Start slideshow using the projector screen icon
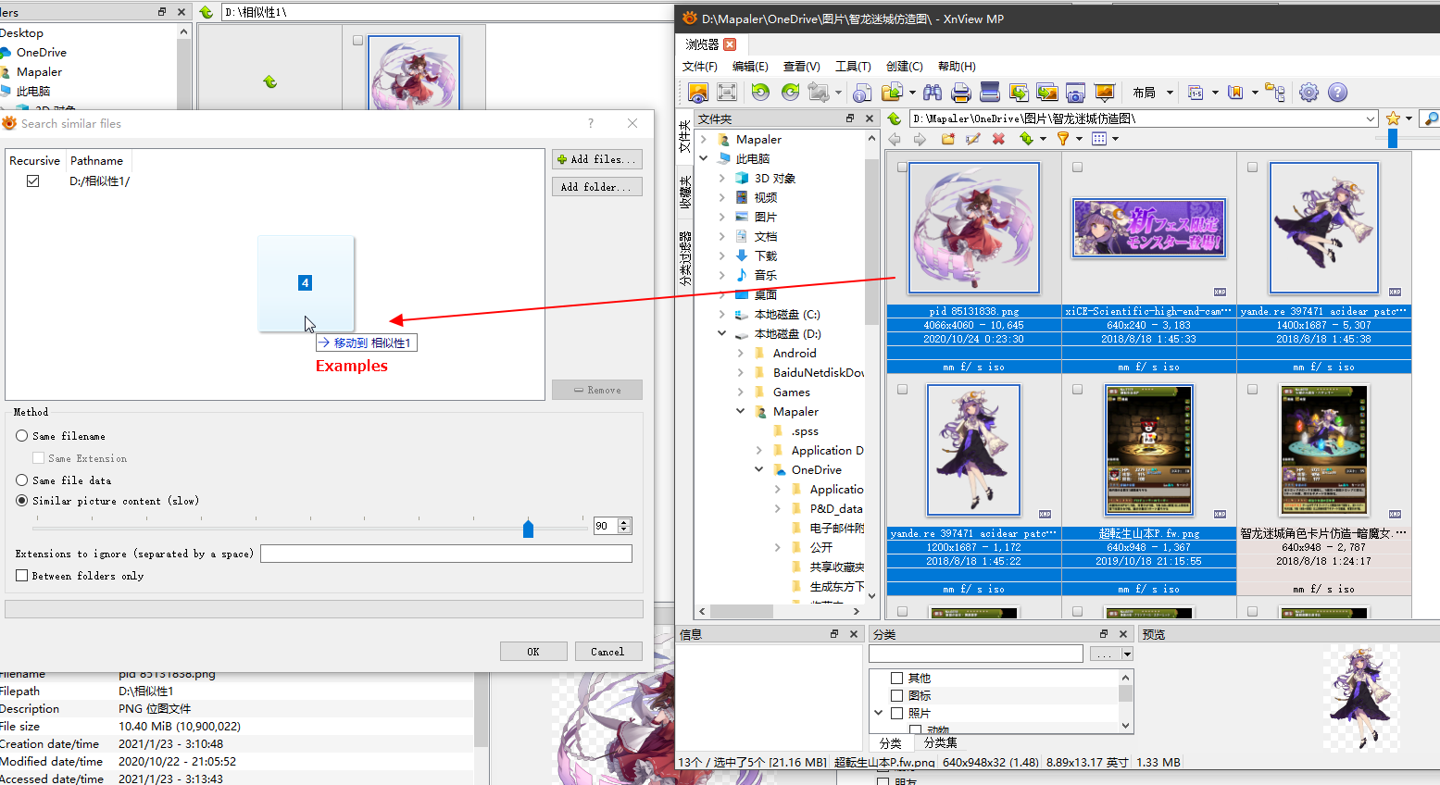The width and height of the screenshot is (1440, 785). pyautogui.click(x=1104, y=93)
